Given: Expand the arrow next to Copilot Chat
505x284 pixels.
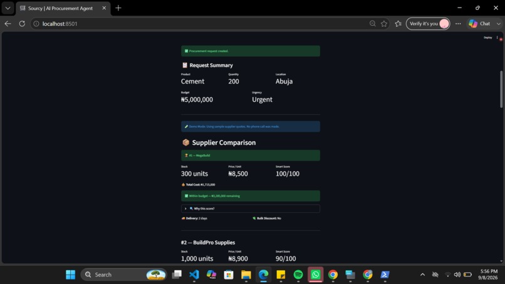Looking at the screenshot, I should [x=499, y=24].
